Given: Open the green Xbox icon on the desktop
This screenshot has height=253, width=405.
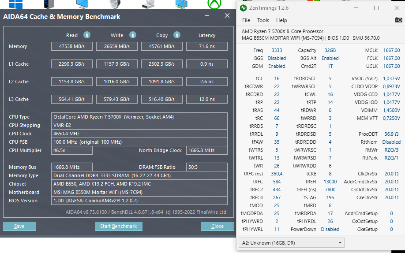Looking at the screenshot, I should click(x=214, y=4).
